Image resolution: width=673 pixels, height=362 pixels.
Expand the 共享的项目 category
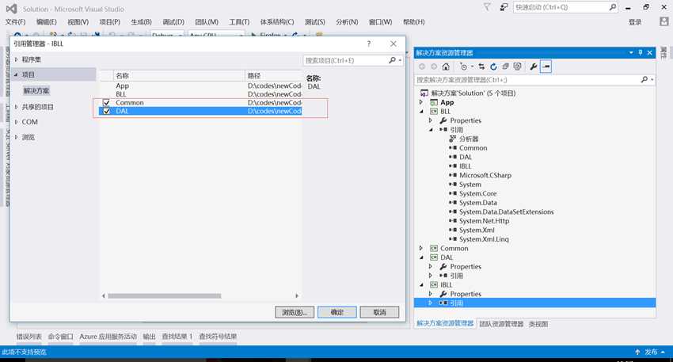(17, 107)
